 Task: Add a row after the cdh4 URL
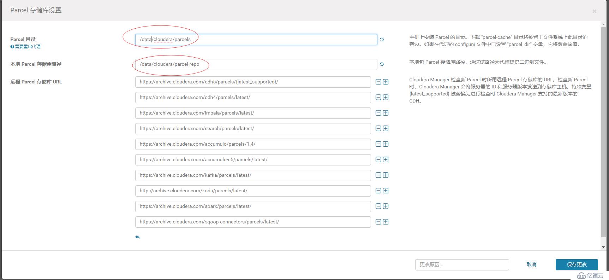click(x=386, y=97)
